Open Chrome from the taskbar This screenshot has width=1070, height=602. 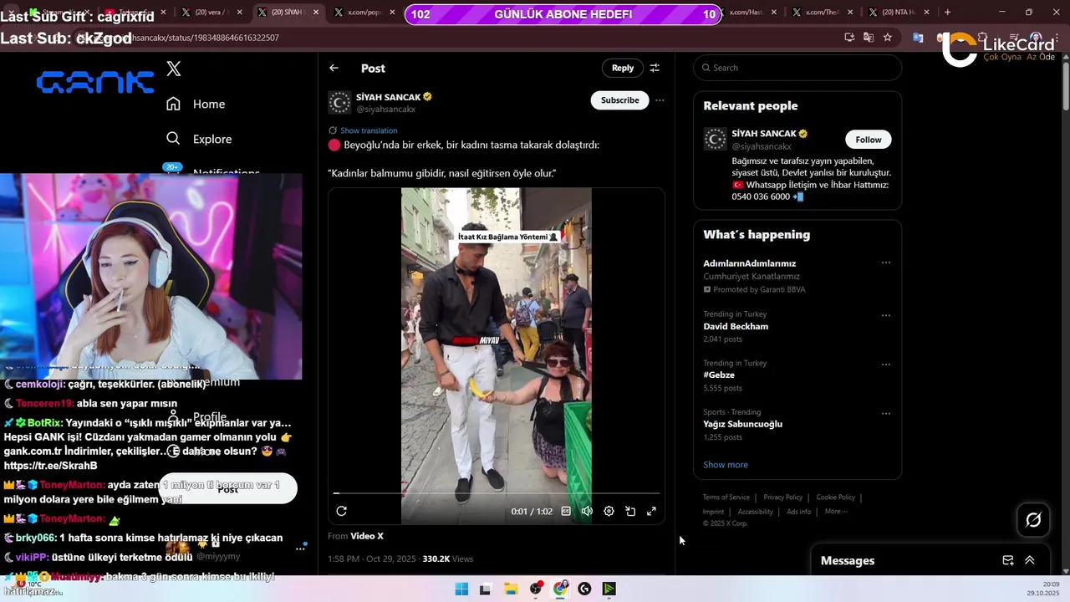(x=560, y=589)
